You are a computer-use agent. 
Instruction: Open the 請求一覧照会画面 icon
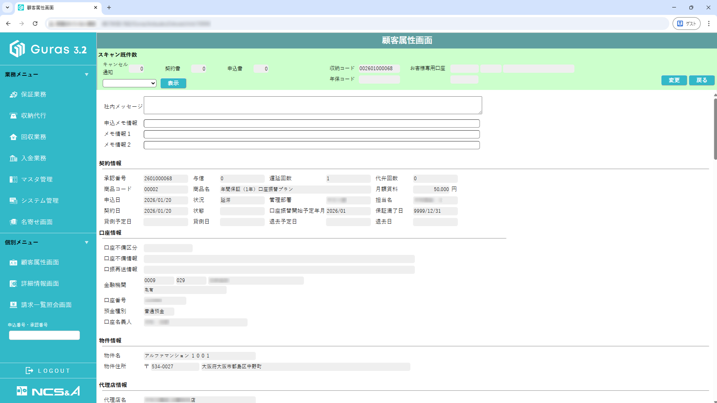click(x=13, y=304)
